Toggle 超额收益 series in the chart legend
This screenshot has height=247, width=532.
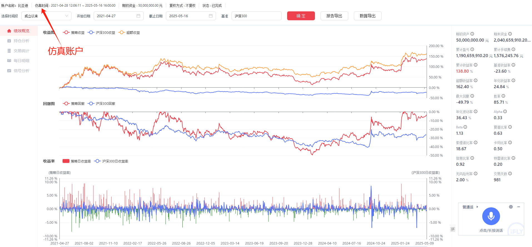[129, 33]
